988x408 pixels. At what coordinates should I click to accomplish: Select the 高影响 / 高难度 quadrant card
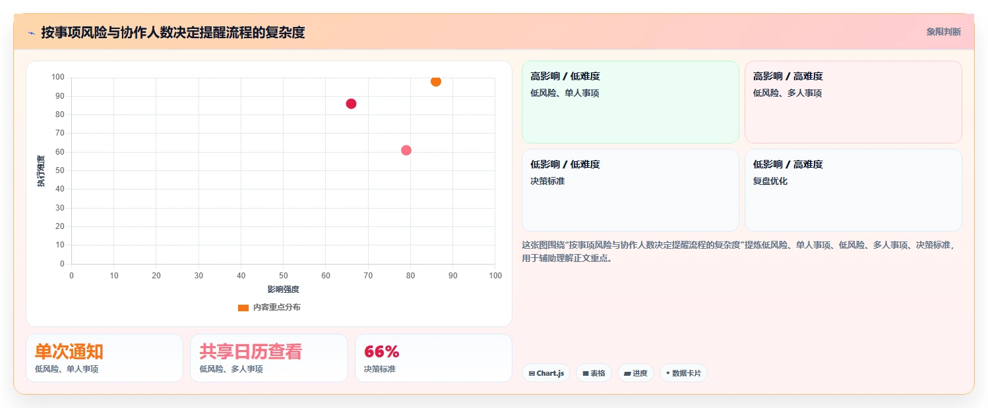[x=853, y=102]
